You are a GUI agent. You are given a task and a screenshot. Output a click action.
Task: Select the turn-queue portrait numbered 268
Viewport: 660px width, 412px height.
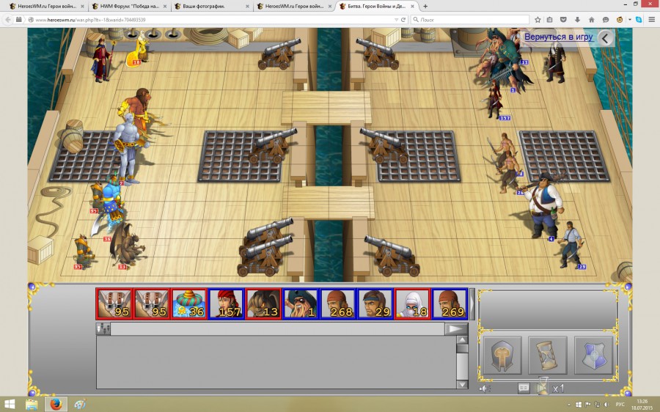[x=337, y=304]
